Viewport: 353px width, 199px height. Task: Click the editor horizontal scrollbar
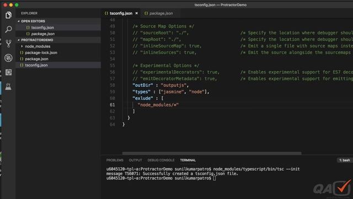[x=212, y=153]
